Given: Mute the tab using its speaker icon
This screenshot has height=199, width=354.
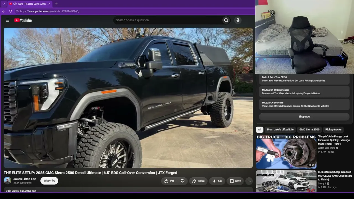Looking at the screenshot, I should [15, 4].
